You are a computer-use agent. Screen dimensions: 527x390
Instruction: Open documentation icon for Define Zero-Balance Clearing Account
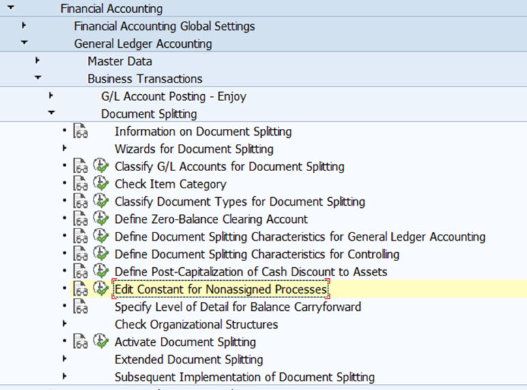click(80, 219)
